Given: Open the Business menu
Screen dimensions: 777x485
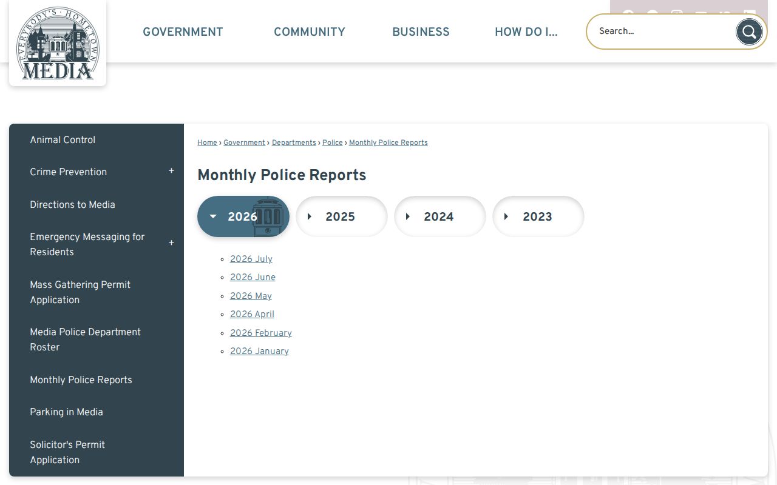Looking at the screenshot, I should (421, 32).
